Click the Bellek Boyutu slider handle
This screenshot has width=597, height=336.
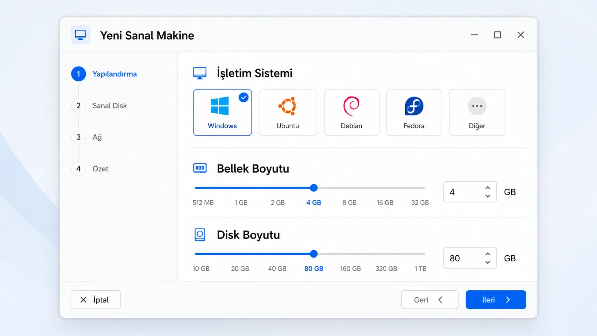314,188
